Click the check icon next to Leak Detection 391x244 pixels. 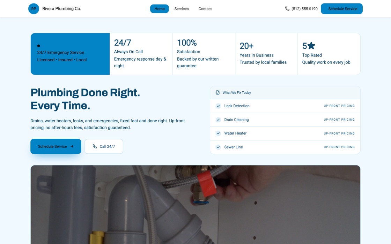click(218, 106)
